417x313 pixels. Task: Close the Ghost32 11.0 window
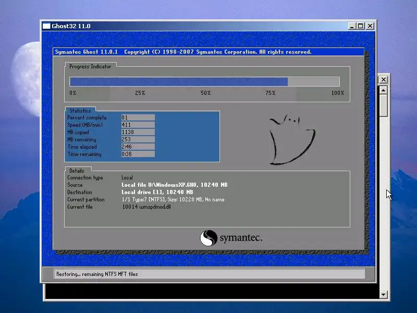coord(370,26)
